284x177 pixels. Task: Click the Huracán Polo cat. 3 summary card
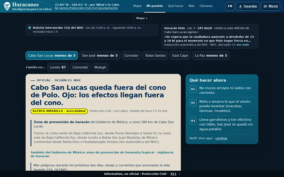(210, 36)
